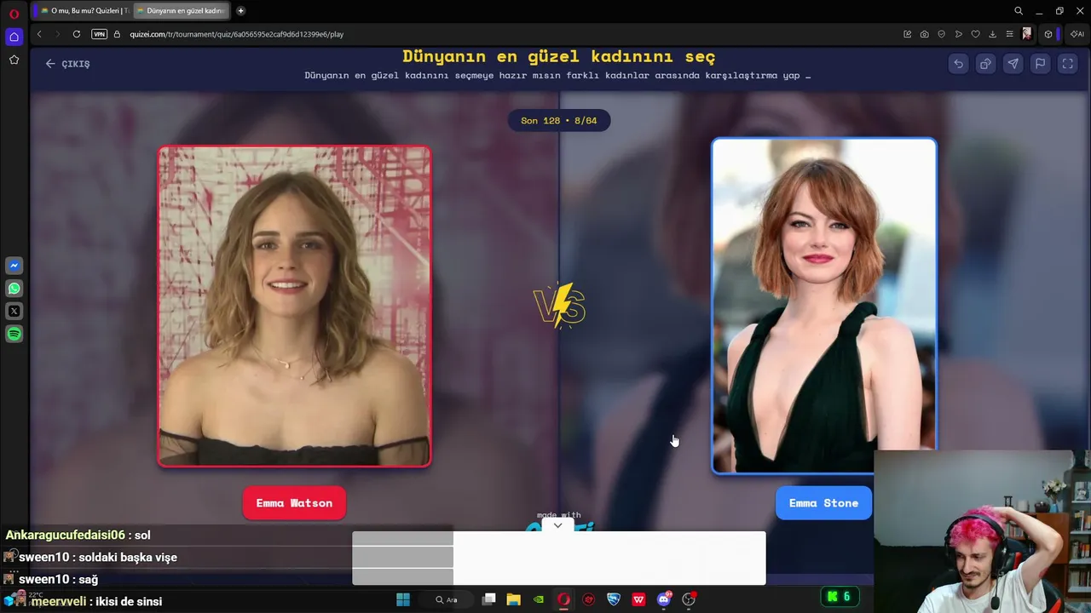Open the Windows Start menu
1091x613 pixels.
coord(403,599)
